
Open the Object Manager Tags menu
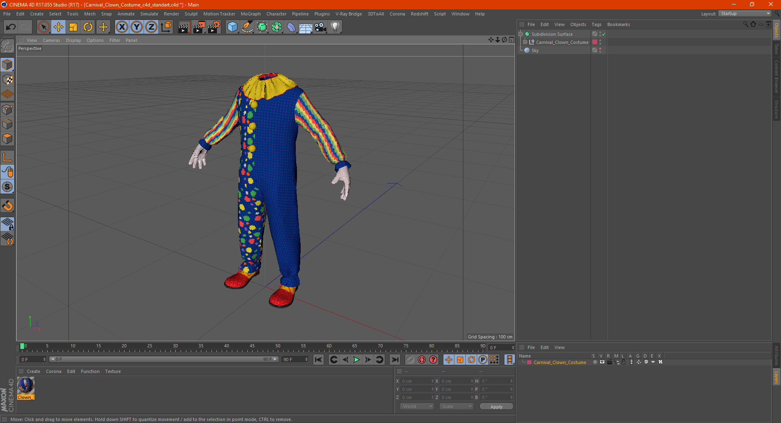(x=596, y=24)
